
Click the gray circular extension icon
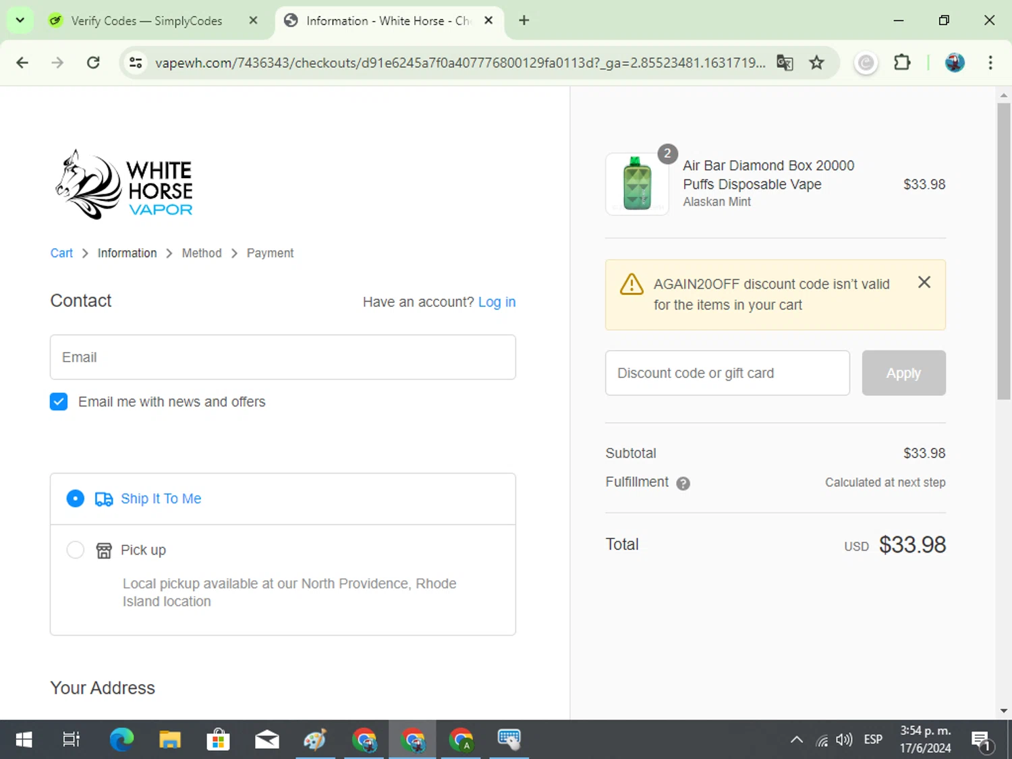(866, 63)
